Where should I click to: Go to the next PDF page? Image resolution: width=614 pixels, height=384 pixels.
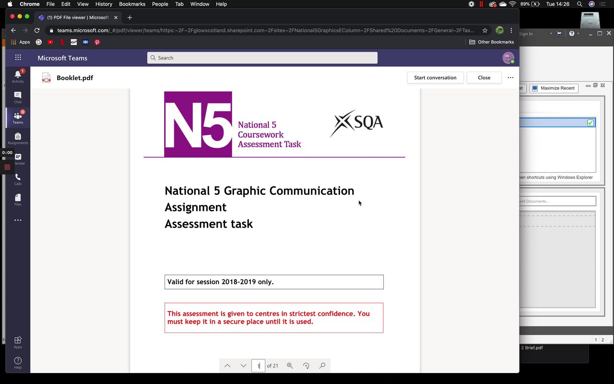pos(244,366)
